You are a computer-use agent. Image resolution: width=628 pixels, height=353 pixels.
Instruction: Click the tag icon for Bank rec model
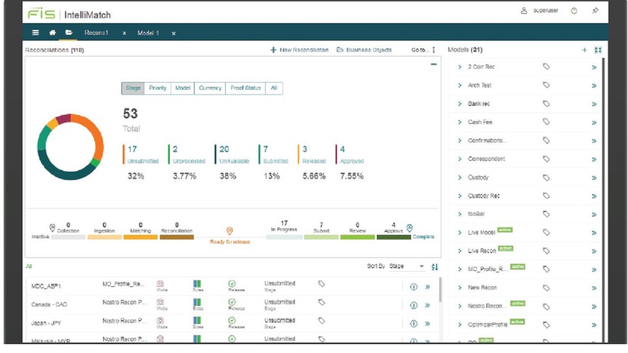click(x=546, y=103)
